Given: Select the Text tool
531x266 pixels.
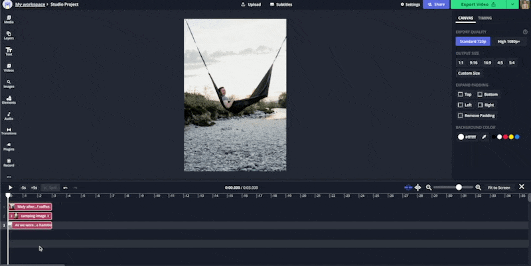Looking at the screenshot, I should point(9,51).
